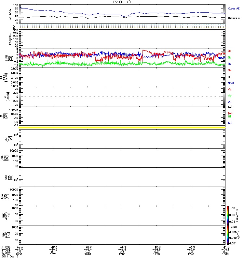Click the B_FIT GSE [nT] axis title
The image size is (244, 261).
coord(9,58)
